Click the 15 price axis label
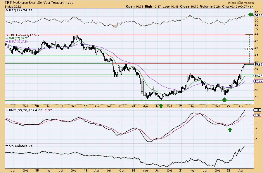Image resolution: width=263 pixels, height=173 pixels. [256, 97]
